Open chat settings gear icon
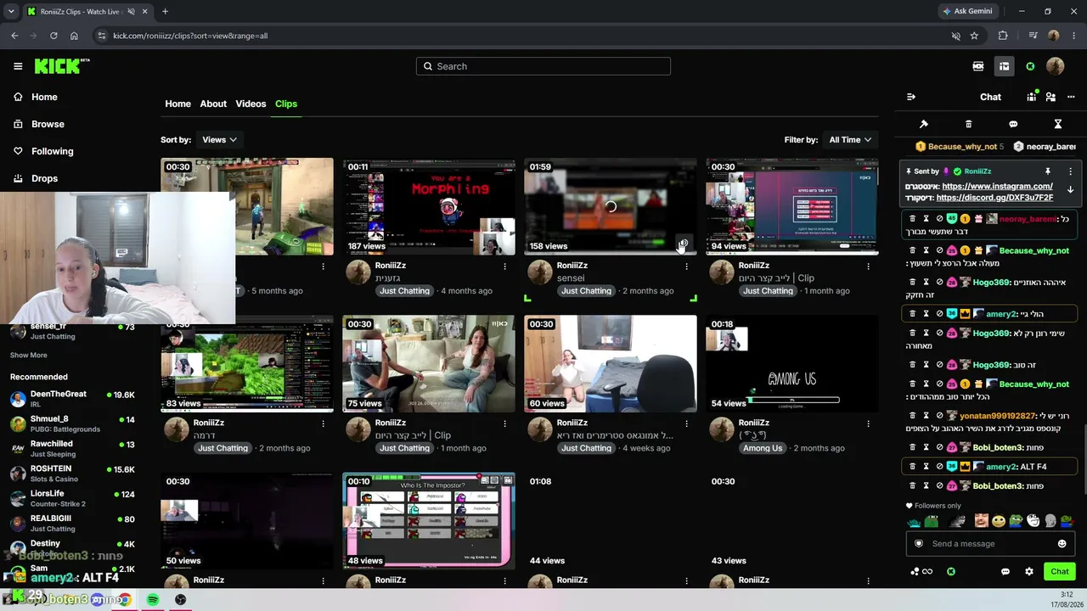 (x=1029, y=571)
